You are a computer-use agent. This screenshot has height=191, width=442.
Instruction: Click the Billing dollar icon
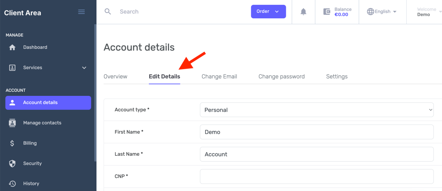point(13,143)
